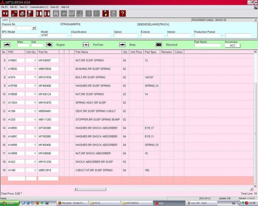Viewport: 258px width, 206px height.
Task: Click the binoculars search toolbar icon
Action: [56, 13]
